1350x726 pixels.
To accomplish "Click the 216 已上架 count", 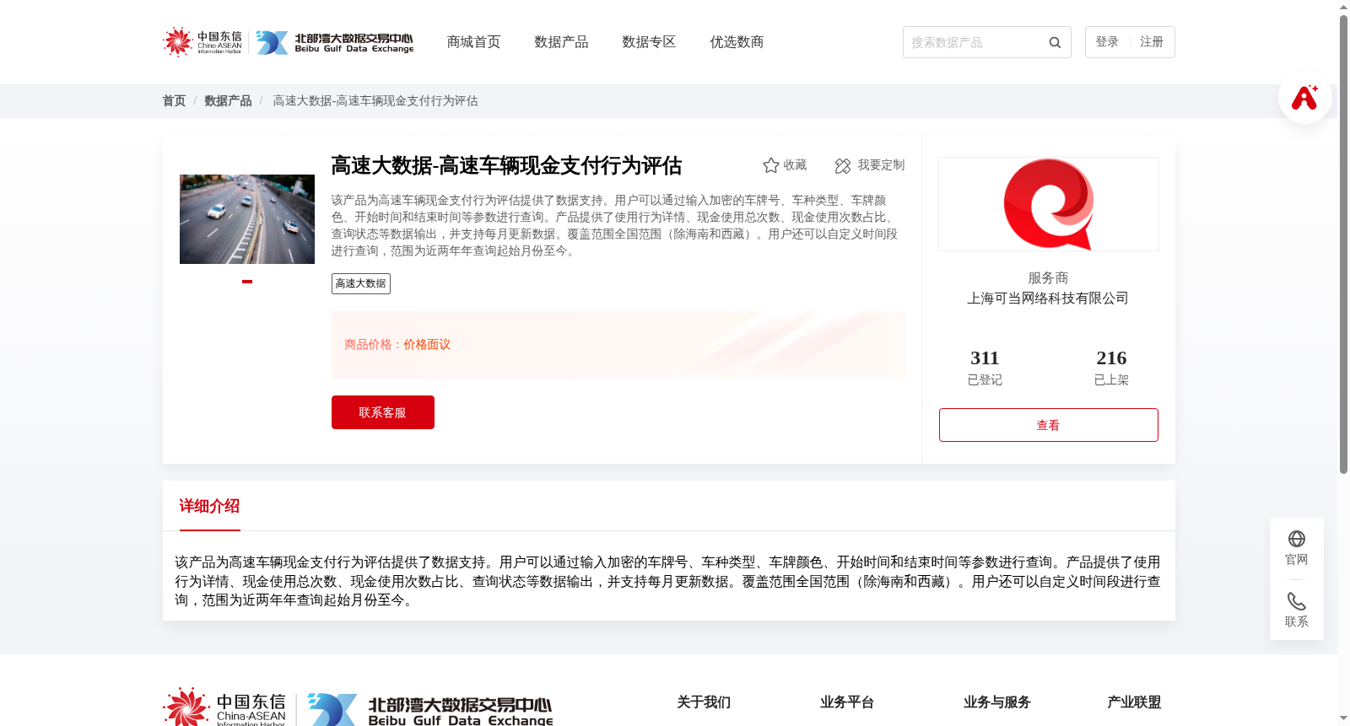I will [x=1111, y=368].
